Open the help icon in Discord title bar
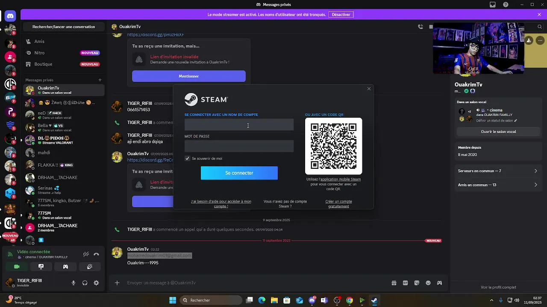 point(506,5)
